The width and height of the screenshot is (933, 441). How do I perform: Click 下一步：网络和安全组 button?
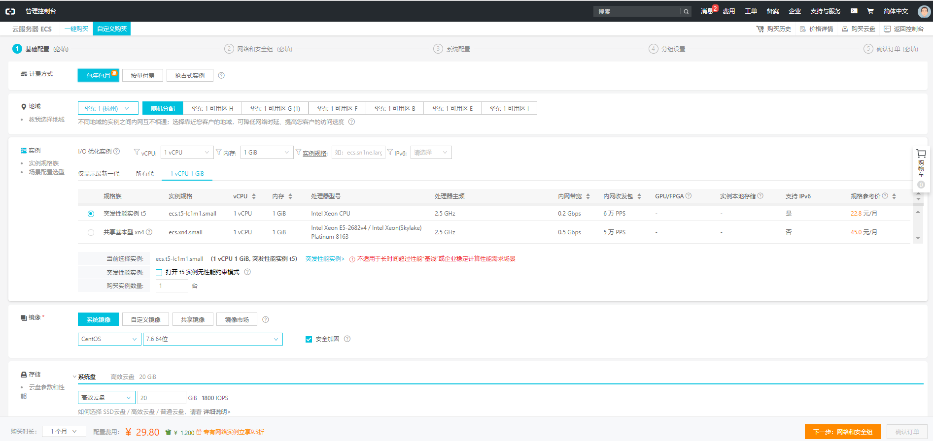[843, 432]
